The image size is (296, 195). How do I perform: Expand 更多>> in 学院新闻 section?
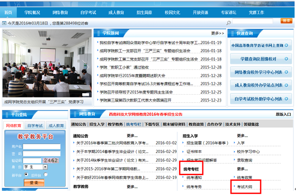tap(217, 33)
